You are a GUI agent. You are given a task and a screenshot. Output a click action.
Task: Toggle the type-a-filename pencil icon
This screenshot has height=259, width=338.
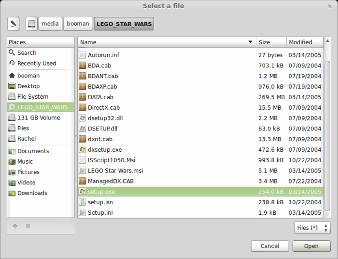pyautogui.click(x=13, y=24)
